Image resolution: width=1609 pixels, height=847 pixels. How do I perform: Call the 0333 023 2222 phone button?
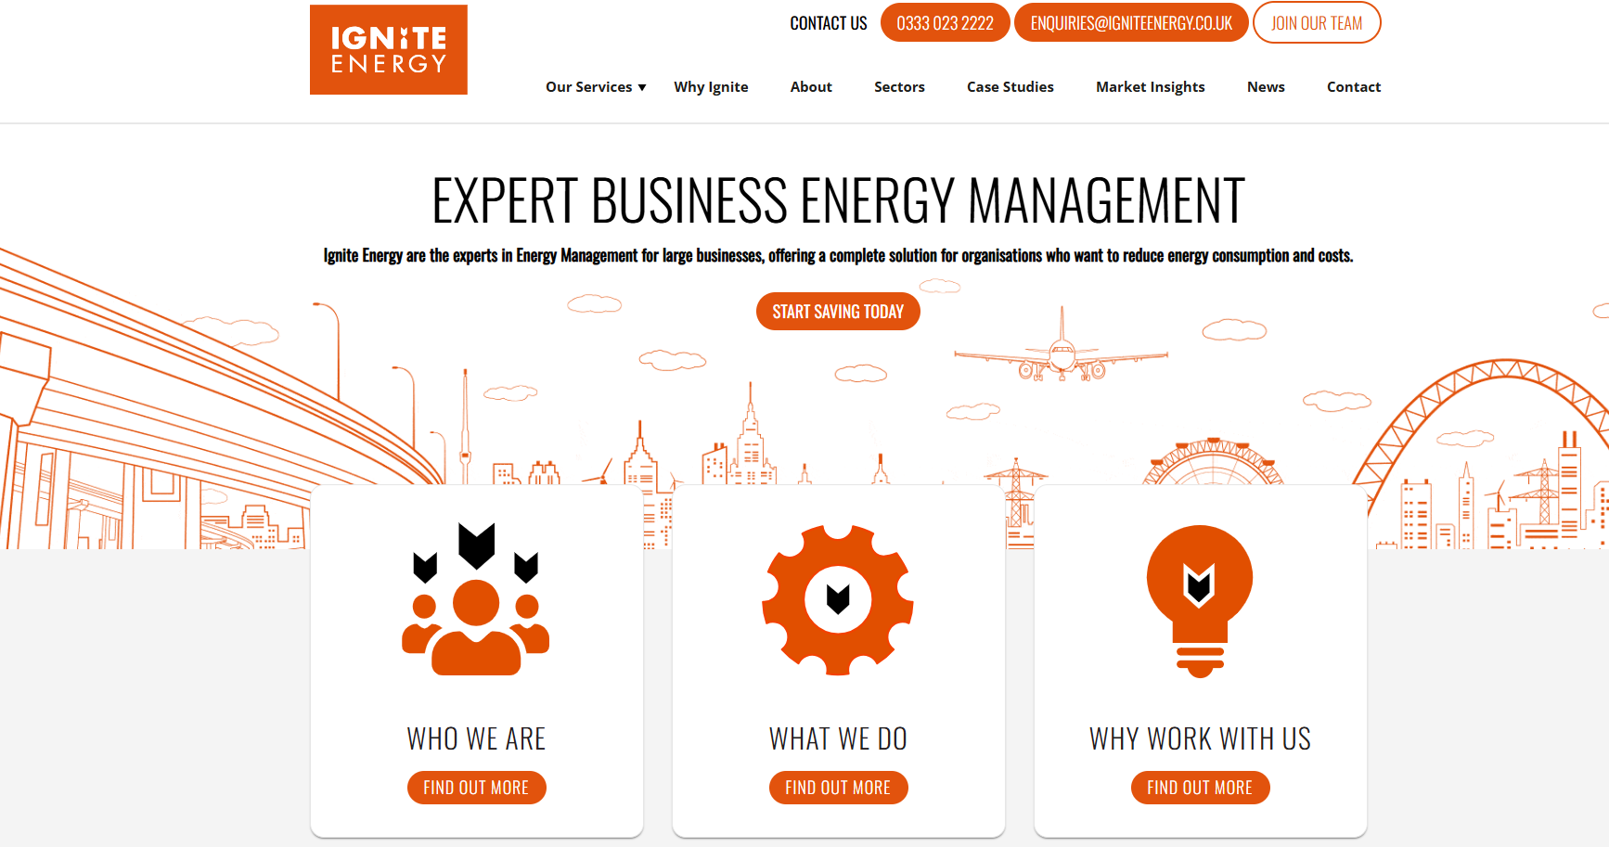coord(945,23)
